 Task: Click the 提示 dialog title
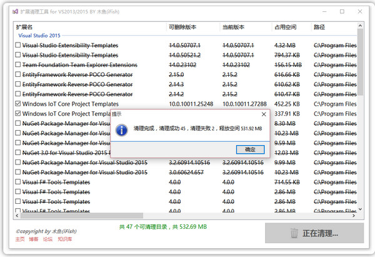coord(117,114)
